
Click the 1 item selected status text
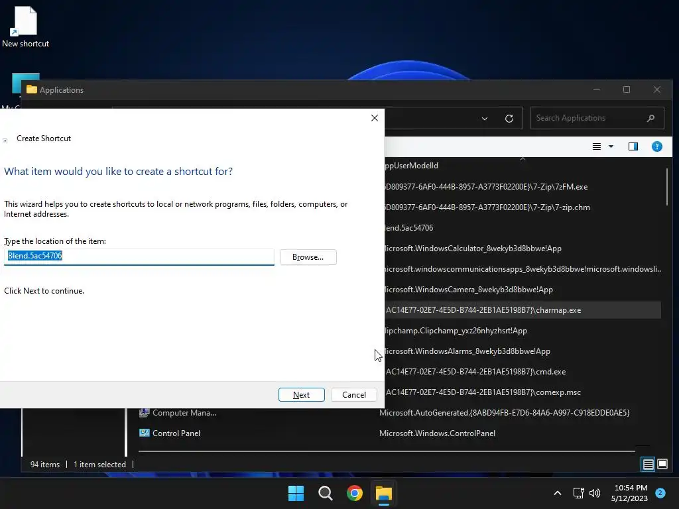click(x=99, y=465)
